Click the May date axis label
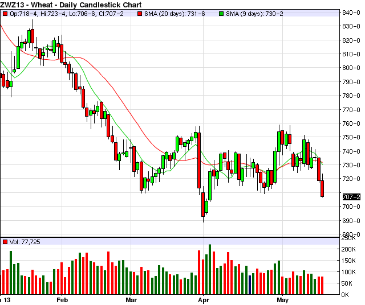 pos(282,300)
